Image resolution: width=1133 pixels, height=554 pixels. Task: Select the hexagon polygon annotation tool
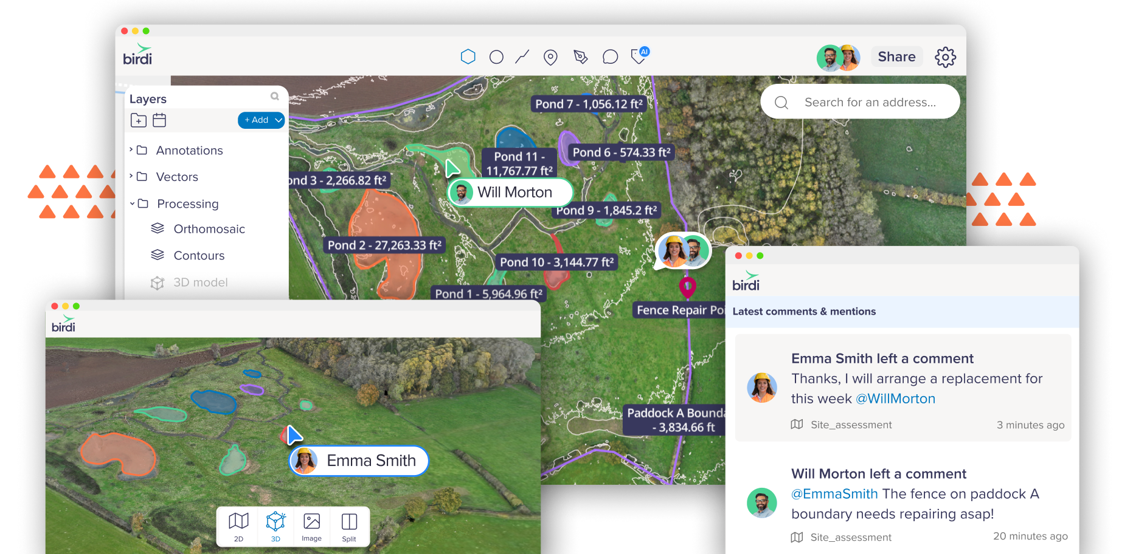pos(468,56)
